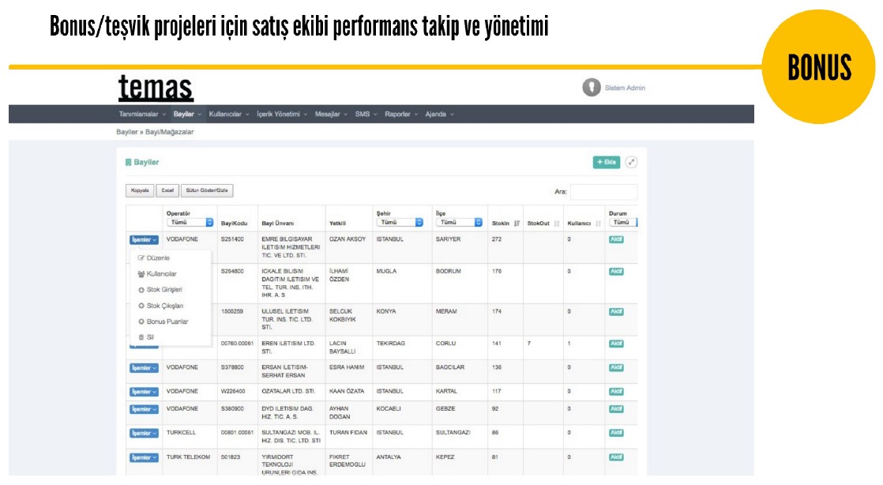Choose Düzenle from the İşlemler menu
This screenshot has width=883, height=485.
click(154, 258)
